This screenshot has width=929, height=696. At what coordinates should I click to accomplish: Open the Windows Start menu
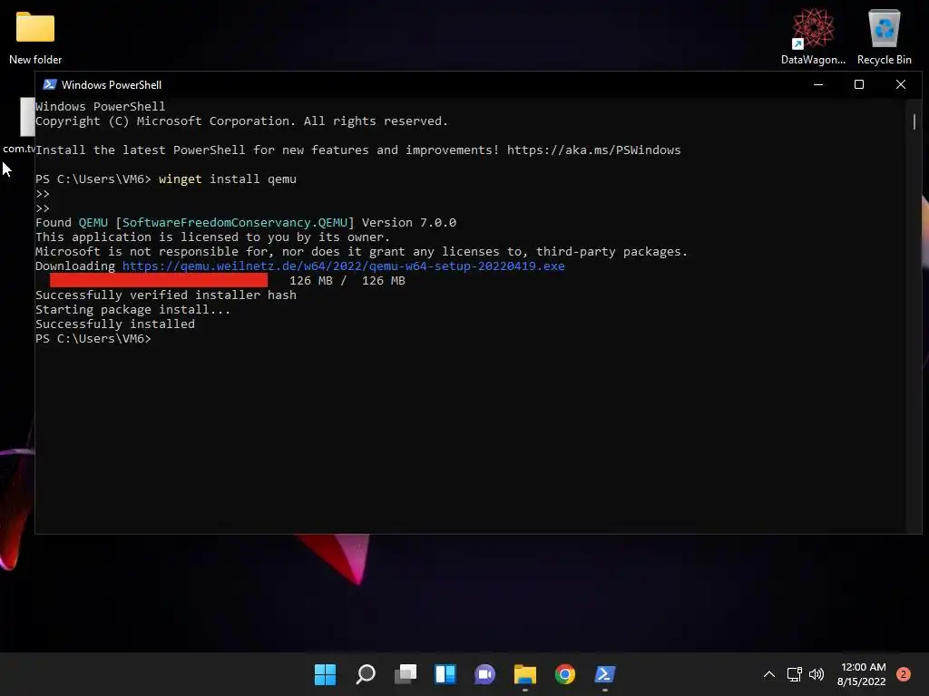click(325, 674)
